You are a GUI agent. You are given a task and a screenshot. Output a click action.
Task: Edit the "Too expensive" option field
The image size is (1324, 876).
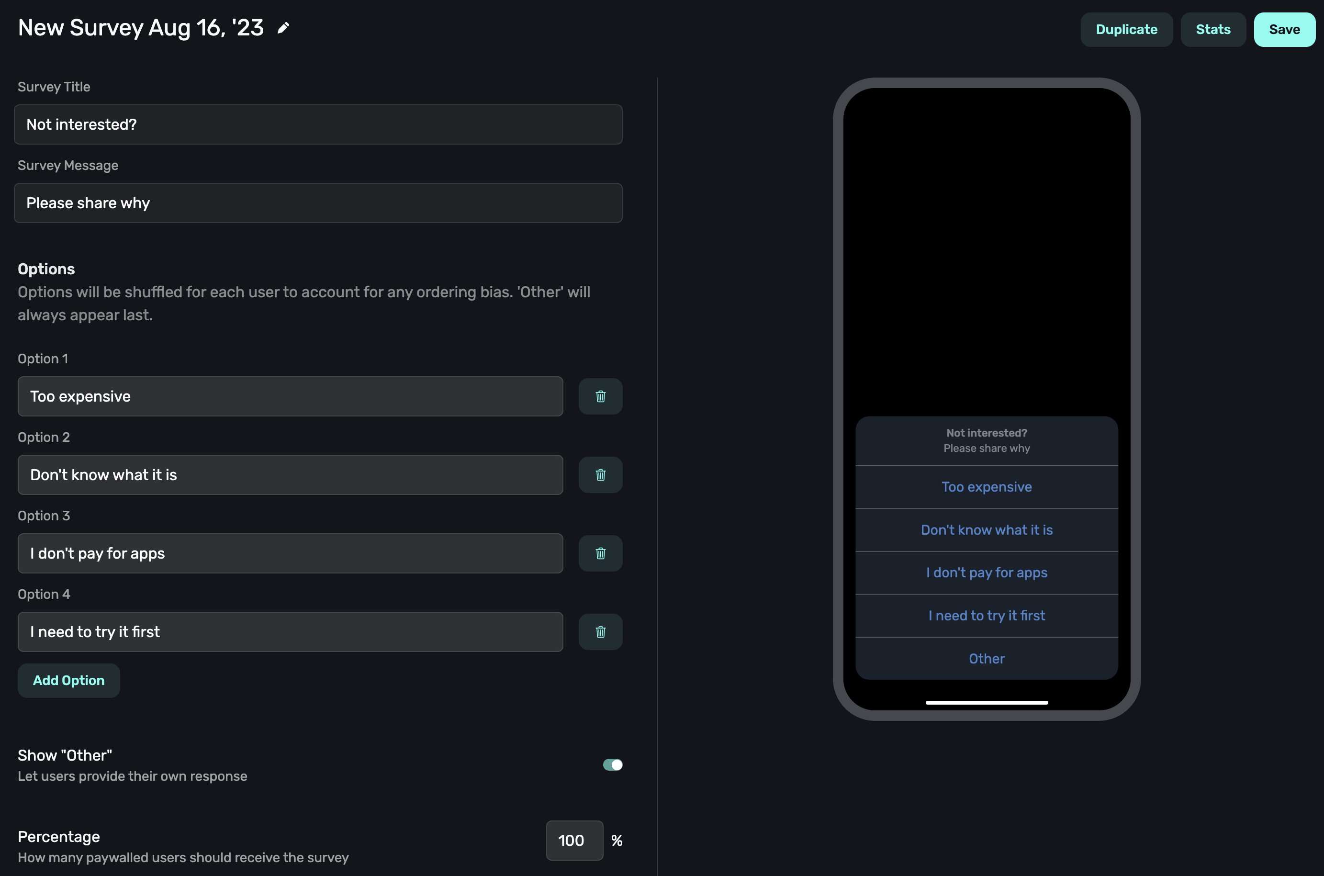[x=290, y=396]
